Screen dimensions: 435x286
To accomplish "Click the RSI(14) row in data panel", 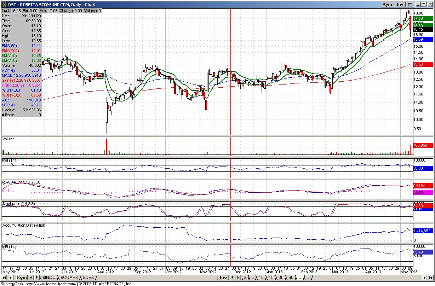I will pos(22,70).
